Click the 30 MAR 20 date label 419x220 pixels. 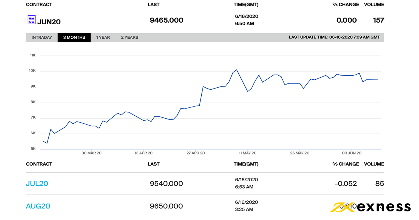[92, 153]
